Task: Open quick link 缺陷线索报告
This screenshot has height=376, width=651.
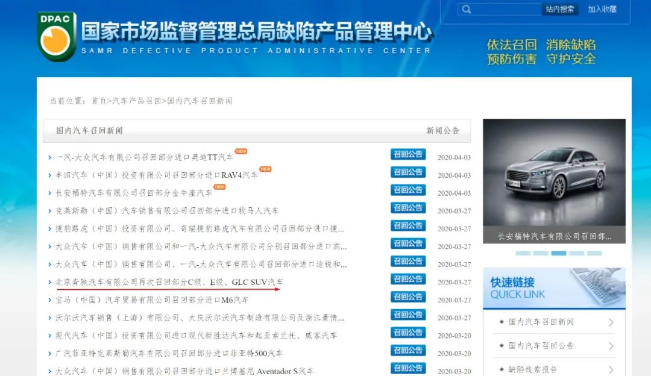Action: (533, 369)
